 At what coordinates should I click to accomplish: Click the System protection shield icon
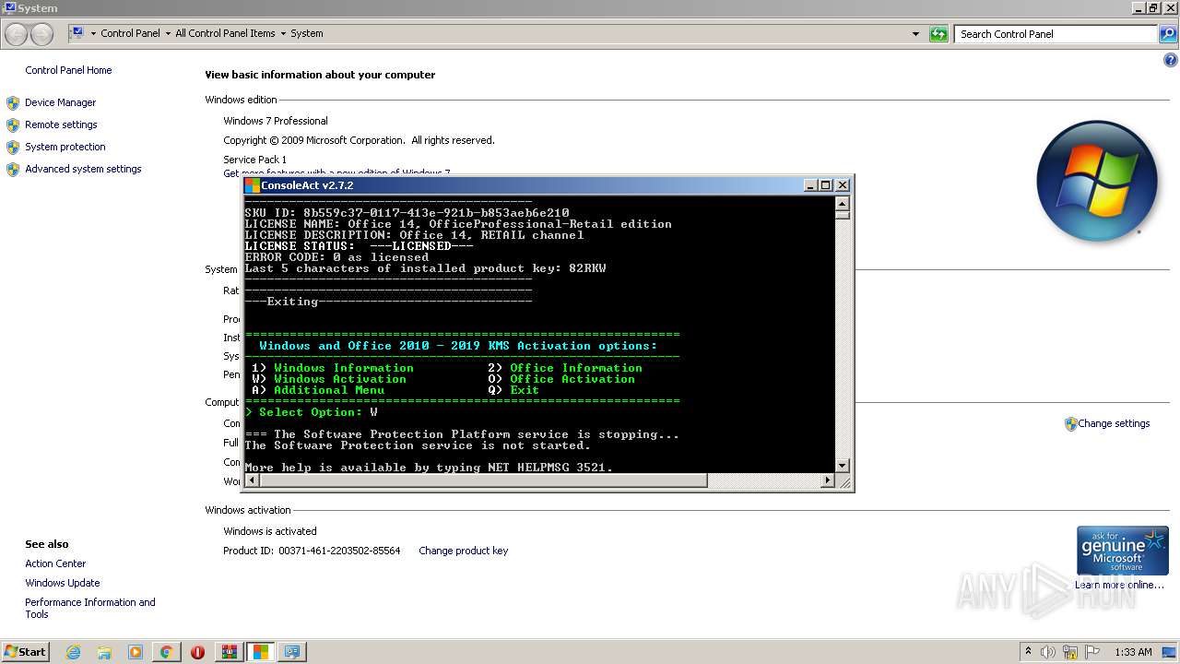pos(13,148)
